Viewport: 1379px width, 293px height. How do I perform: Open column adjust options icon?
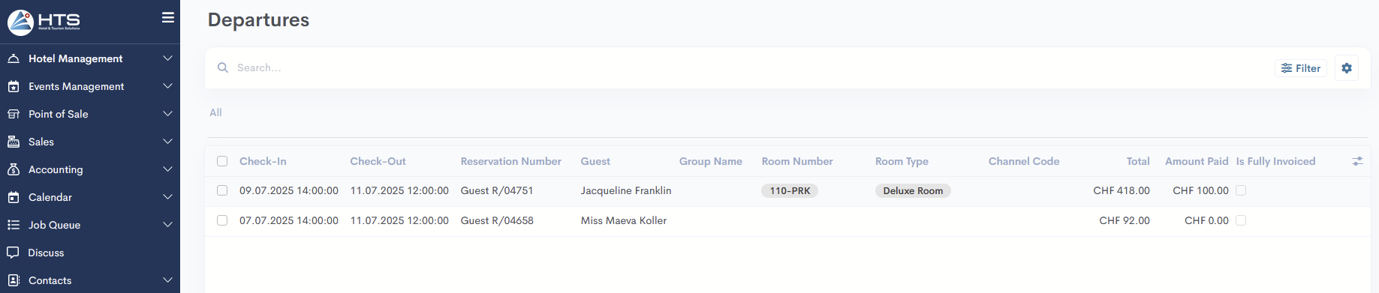[1357, 161]
